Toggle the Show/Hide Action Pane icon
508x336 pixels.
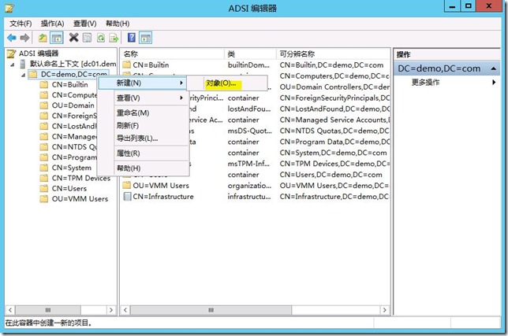coord(145,38)
